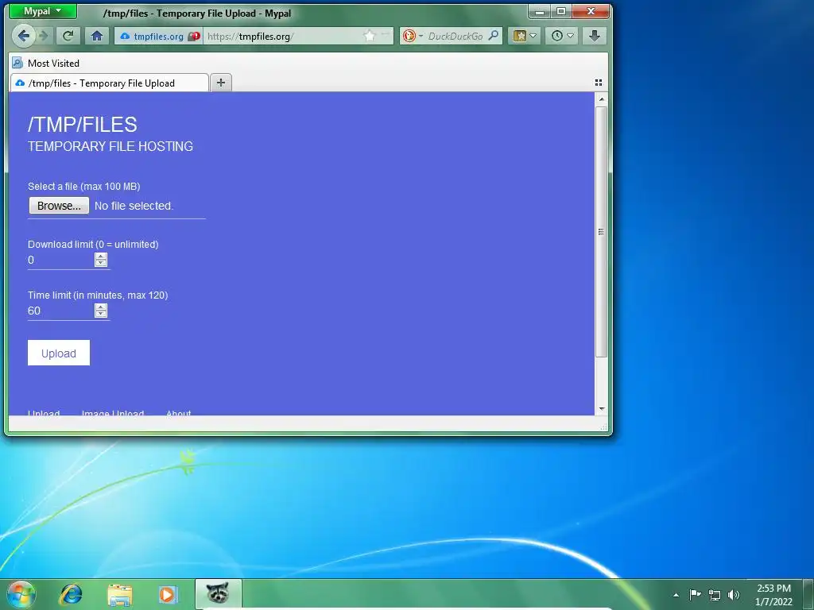Click the scrollbar down arrow of the page
This screenshot has height=610, width=814.
tap(601, 409)
